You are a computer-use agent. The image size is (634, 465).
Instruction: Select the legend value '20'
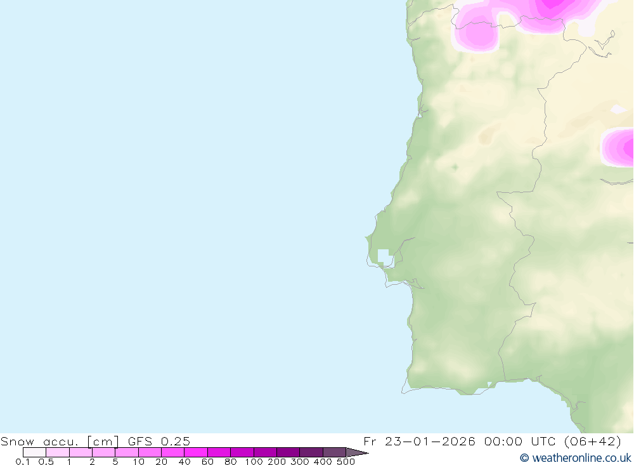161,462
